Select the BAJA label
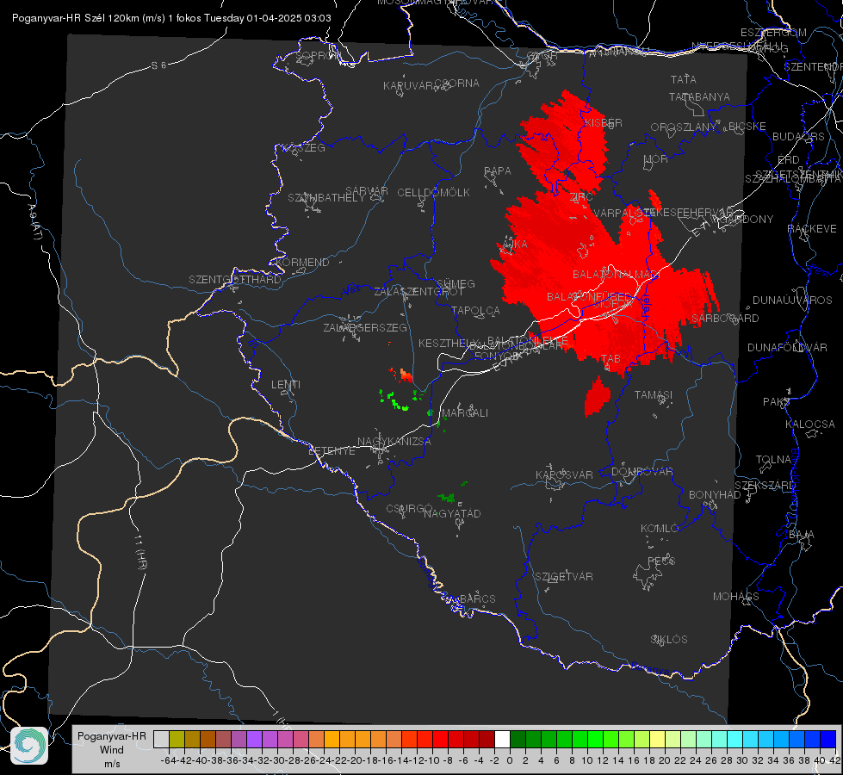Screen dimensions: 843x775 pyautogui.click(x=802, y=535)
